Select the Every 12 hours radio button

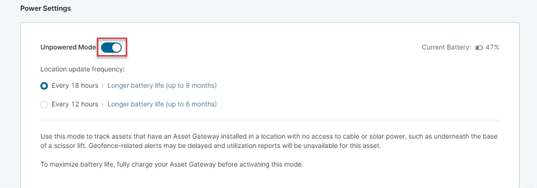coord(44,104)
